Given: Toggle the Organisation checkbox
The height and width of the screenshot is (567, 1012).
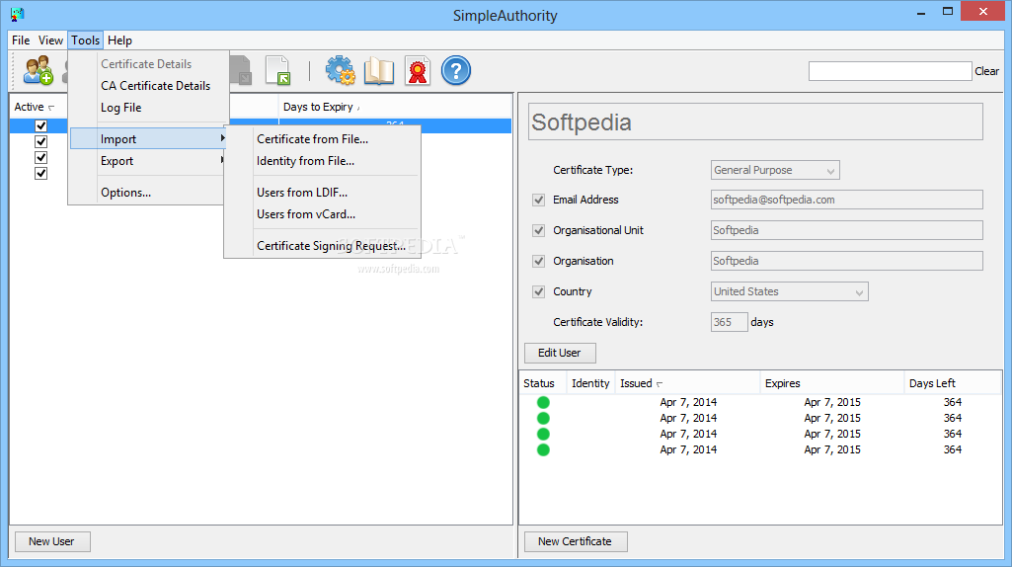Looking at the screenshot, I should [x=538, y=261].
